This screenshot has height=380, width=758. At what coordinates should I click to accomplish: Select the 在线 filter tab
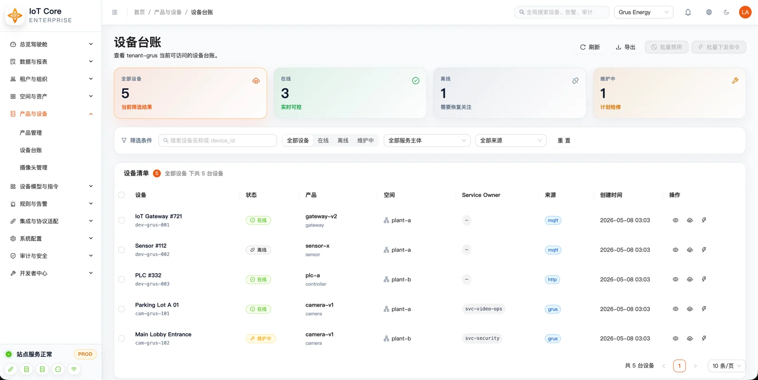[323, 141]
